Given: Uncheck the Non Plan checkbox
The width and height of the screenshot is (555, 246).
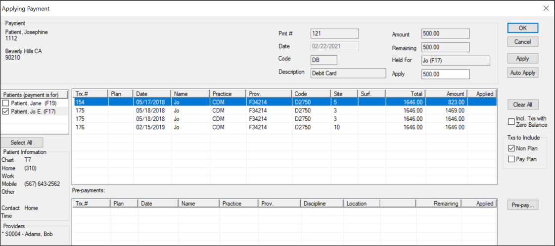Looking at the screenshot, I should click(511, 148).
